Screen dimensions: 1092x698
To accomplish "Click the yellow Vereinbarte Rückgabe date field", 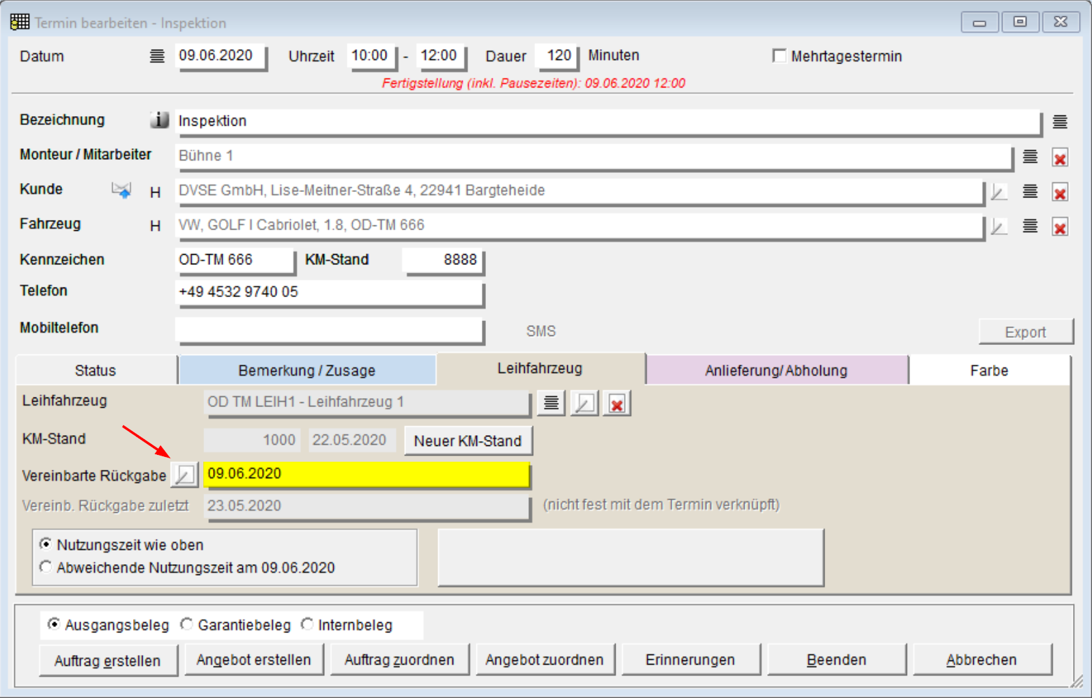I will (367, 474).
